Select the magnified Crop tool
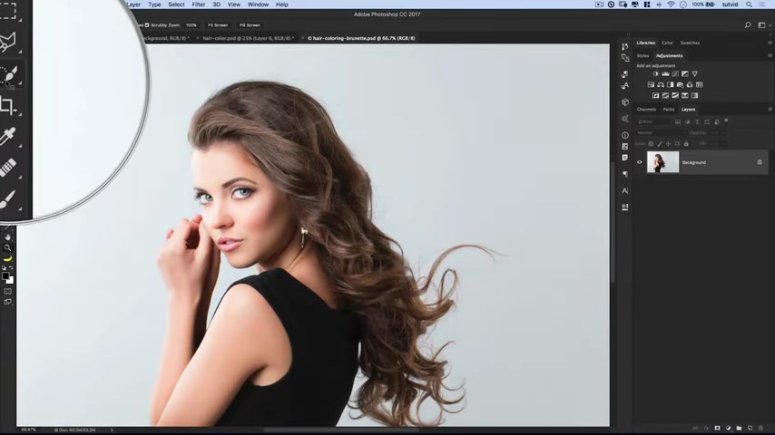This screenshot has width=775, height=435. (8, 106)
